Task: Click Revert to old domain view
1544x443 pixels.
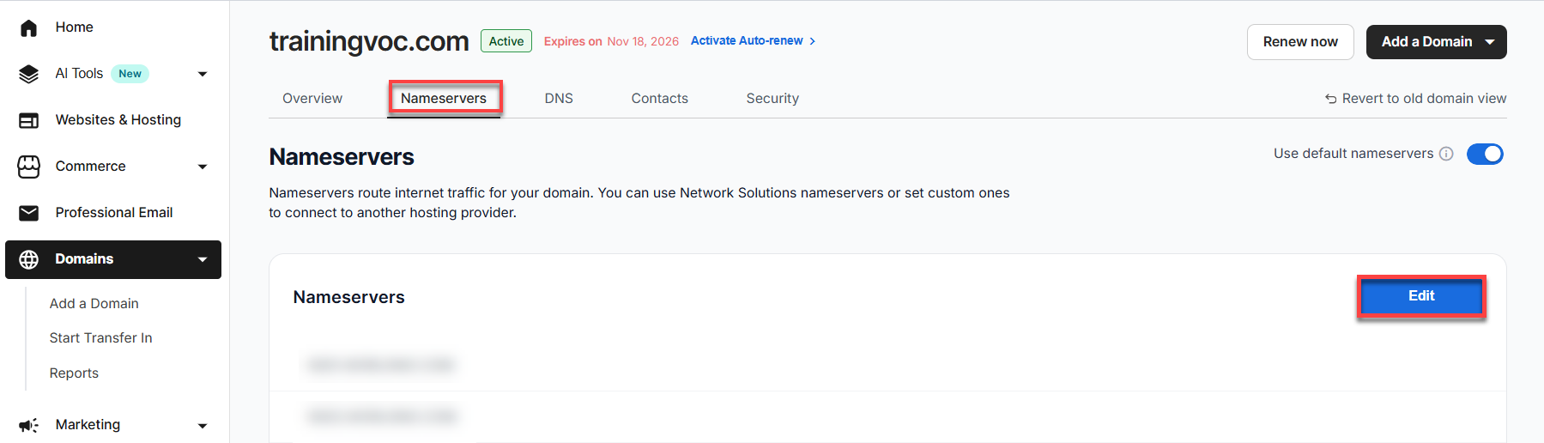Action: point(1424,99)
